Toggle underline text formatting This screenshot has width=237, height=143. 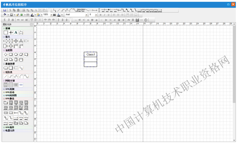[x=109, y=15]
